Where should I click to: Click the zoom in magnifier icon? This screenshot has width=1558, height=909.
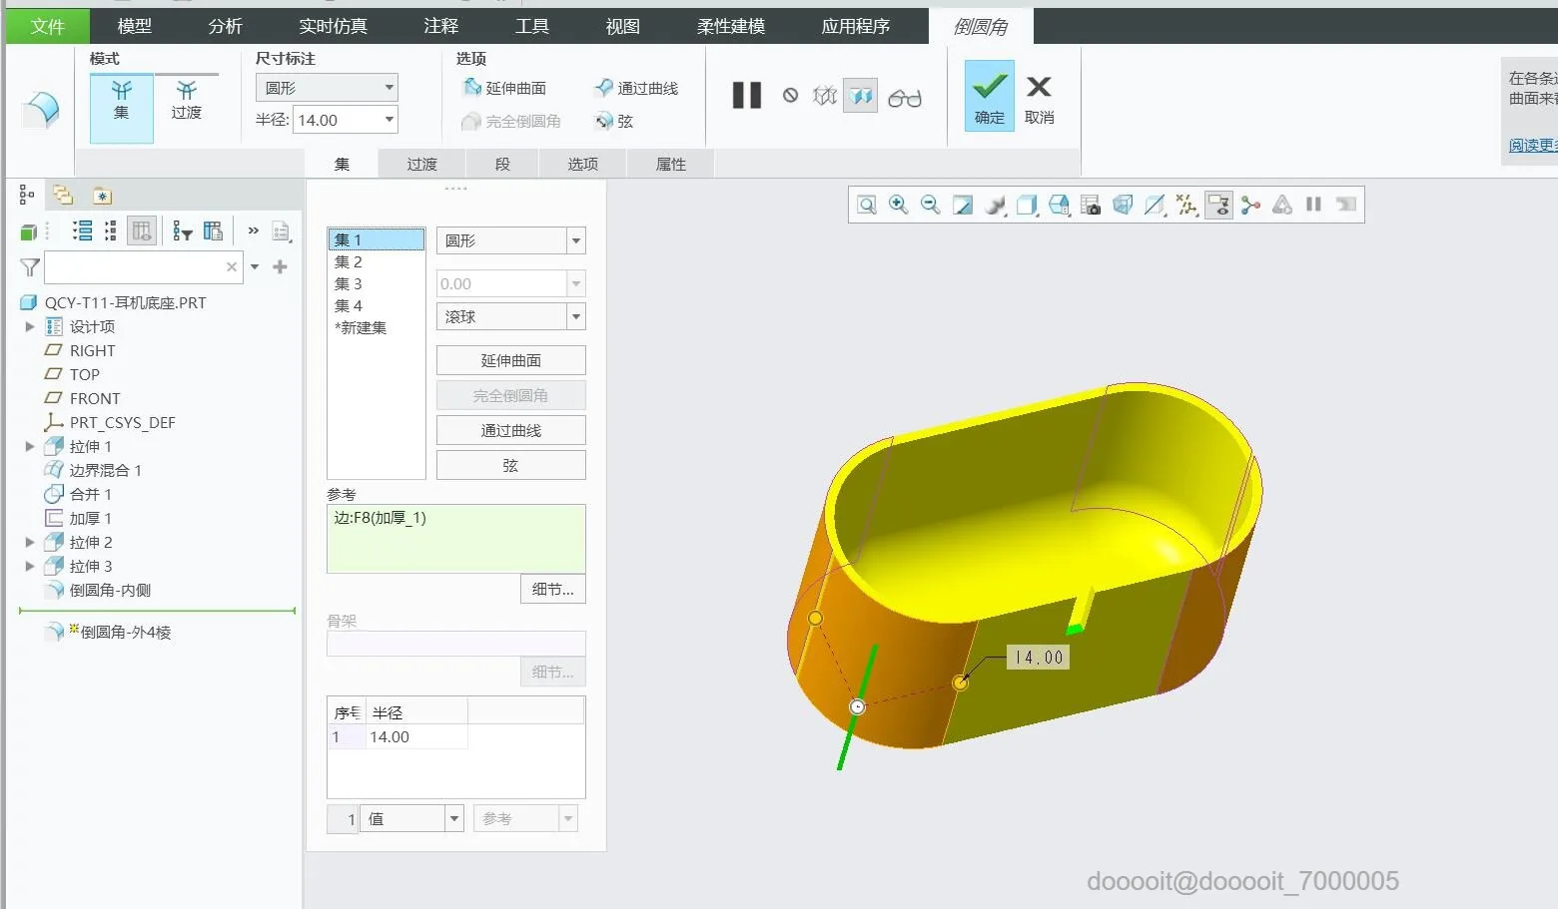[899, 205]
